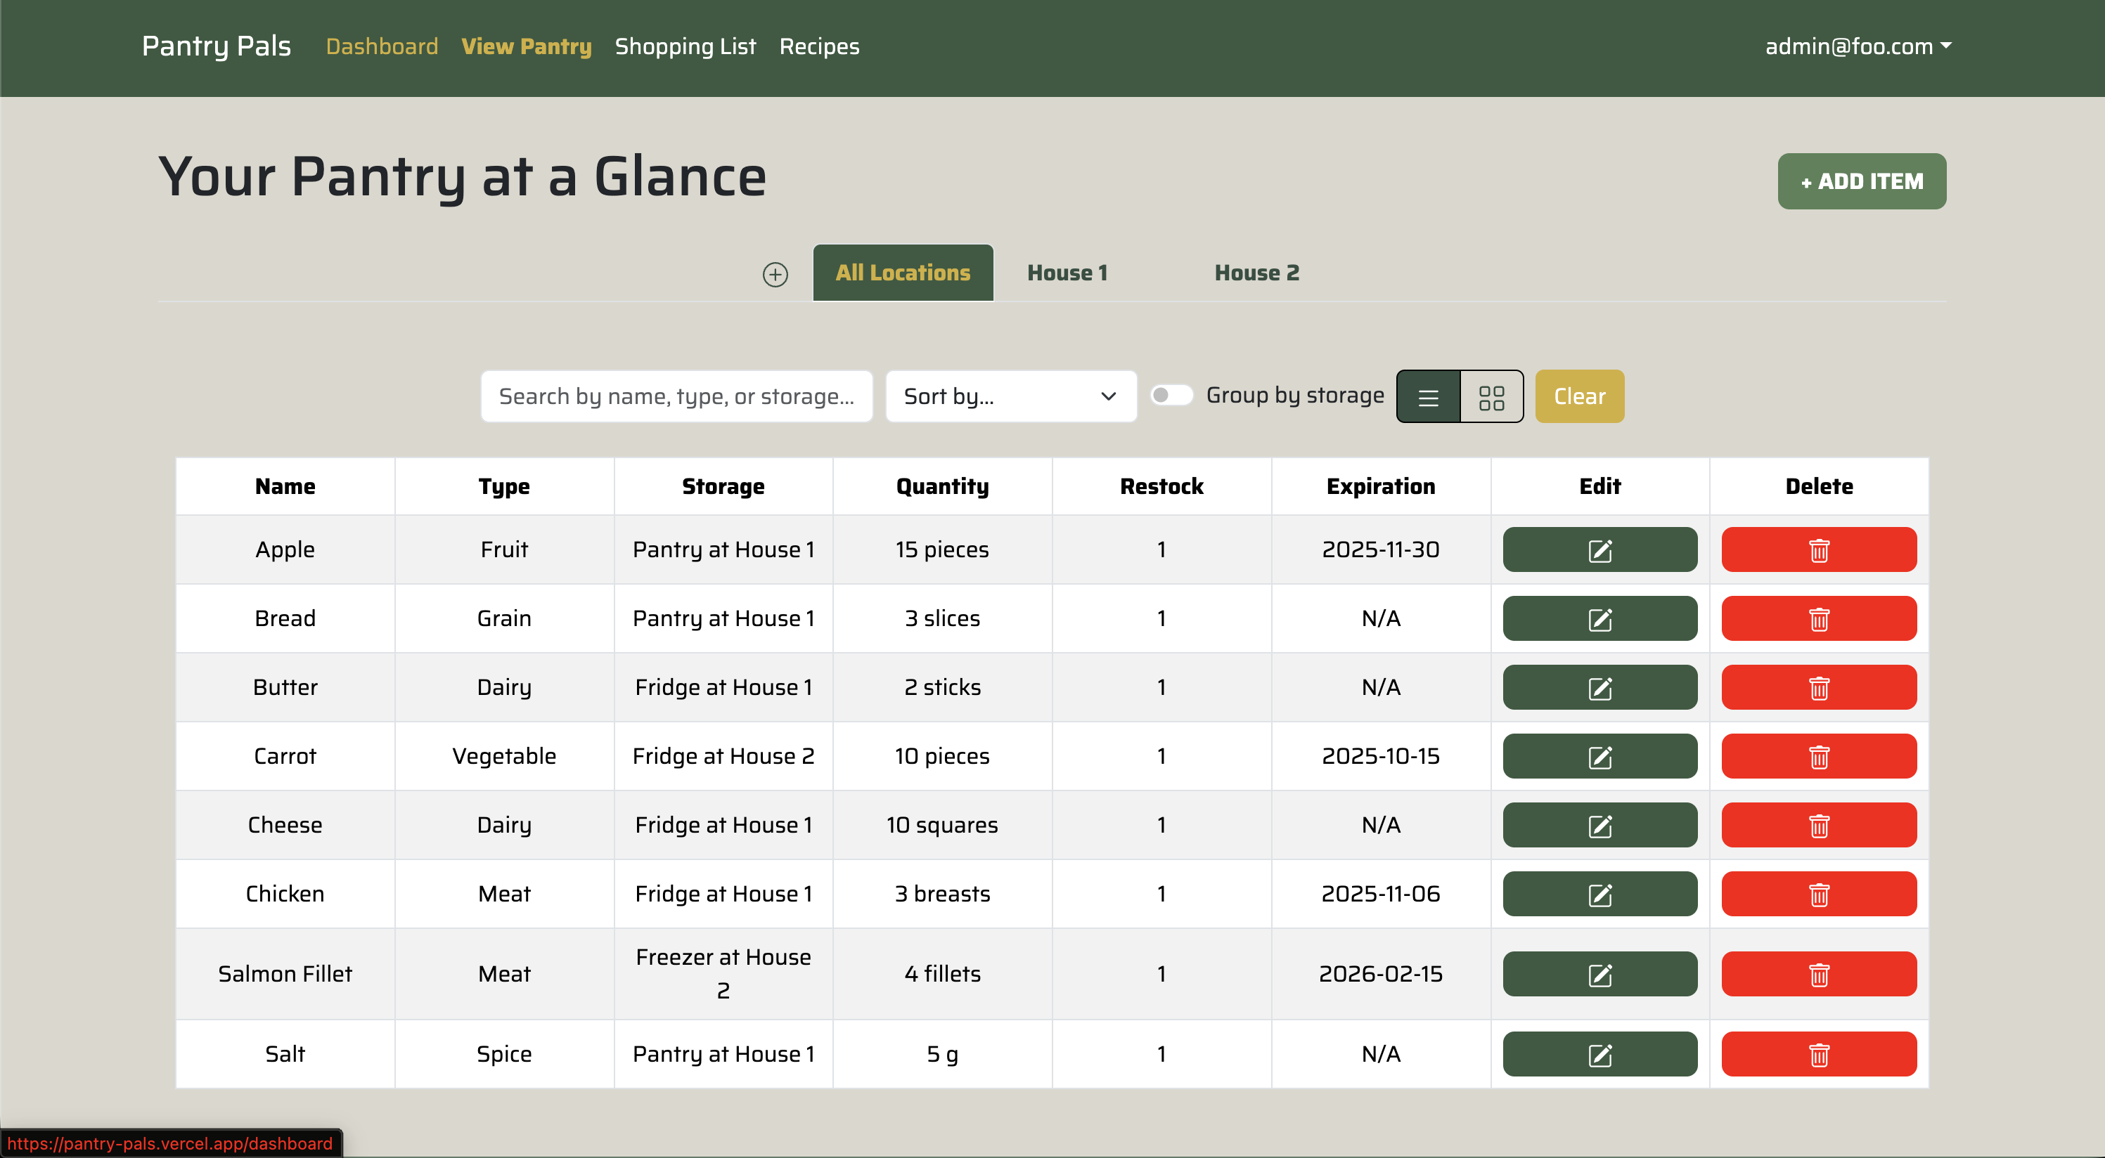Navigate to the Shopping List page
This screenshot has height=1158, width=2105.
coord(685,46)
